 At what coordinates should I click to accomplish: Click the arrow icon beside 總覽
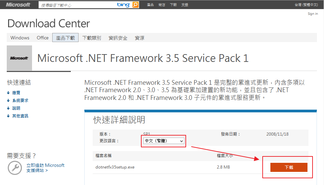8,92
